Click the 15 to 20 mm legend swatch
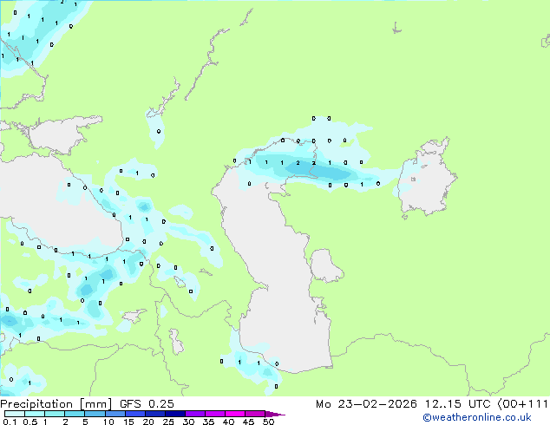Image resolution: width=550 pixels, height=425 pixels. point(134,414)
